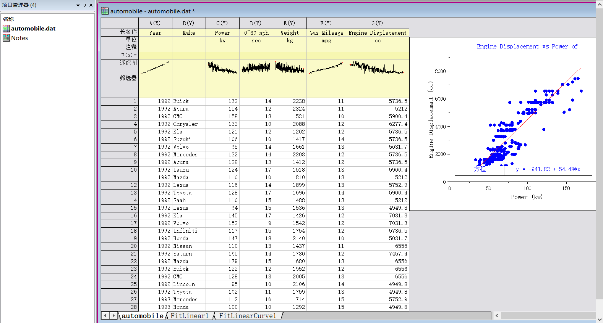
Task: Select row 1 header
Action: (x=120, y=101)
